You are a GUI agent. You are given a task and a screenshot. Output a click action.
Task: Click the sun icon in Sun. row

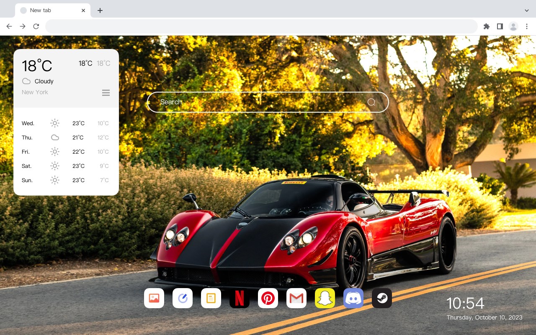55,180
